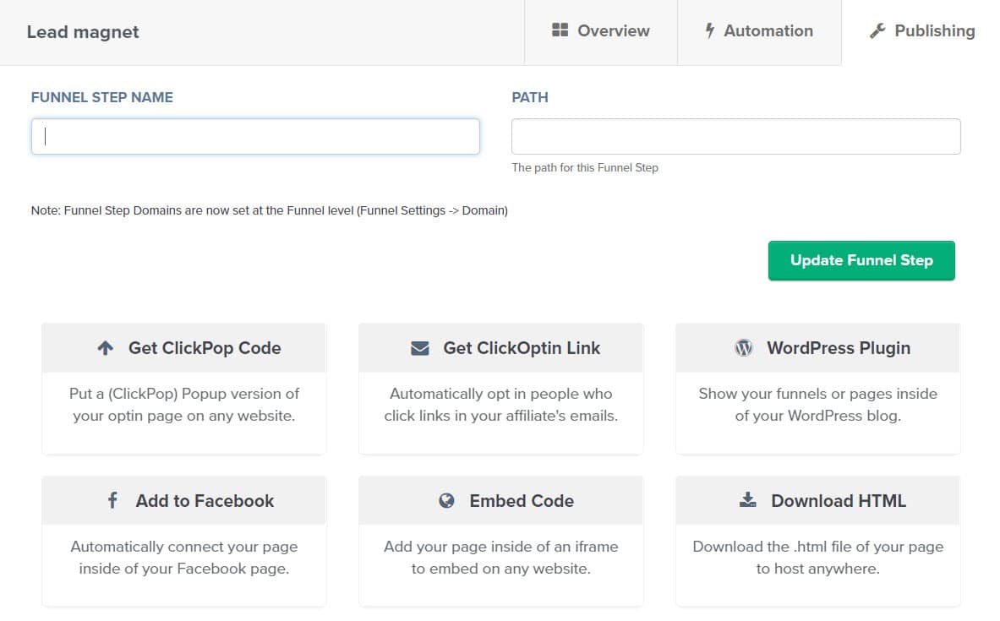Open the Automation tab

point(760,32)
